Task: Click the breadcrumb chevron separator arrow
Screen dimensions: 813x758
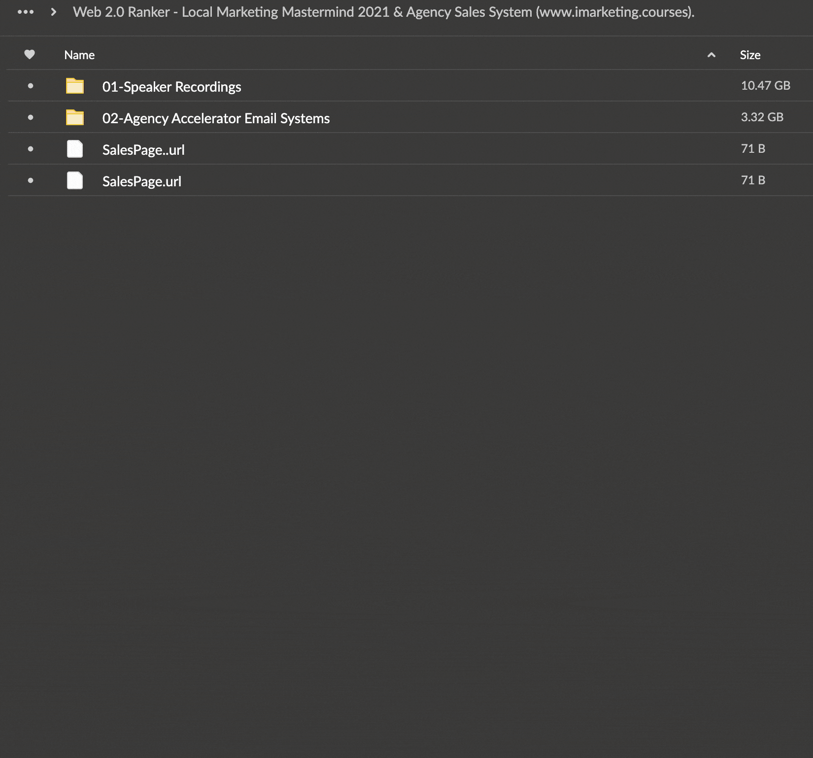Action: coord(53,12)
